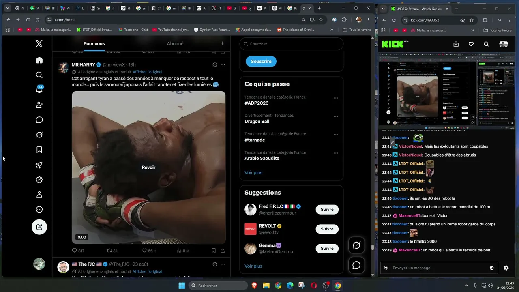
Task: Open the verified badge icon in X sidebar
Action: pos(39,180)
